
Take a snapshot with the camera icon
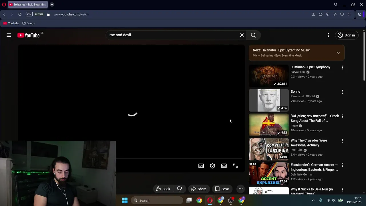(x=321, y=14)
